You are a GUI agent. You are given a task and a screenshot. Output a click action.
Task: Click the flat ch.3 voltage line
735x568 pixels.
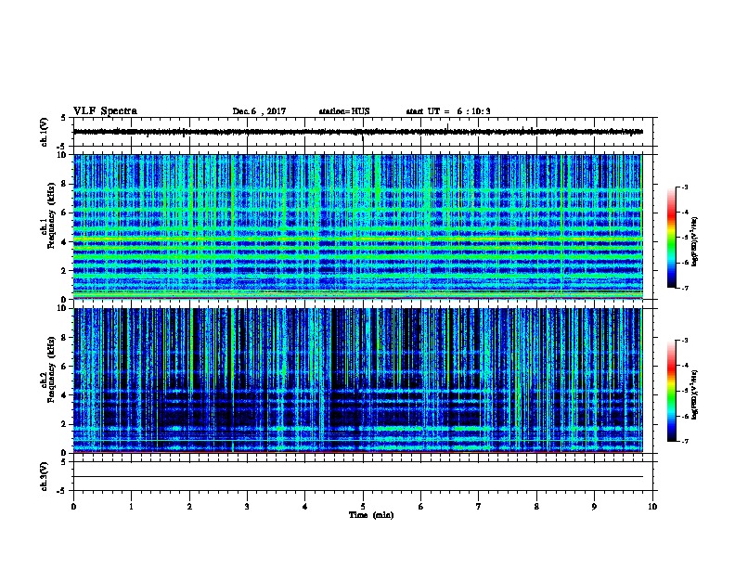358,477
